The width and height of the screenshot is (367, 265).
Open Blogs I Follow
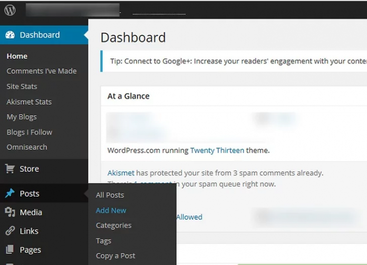point(29,132)
